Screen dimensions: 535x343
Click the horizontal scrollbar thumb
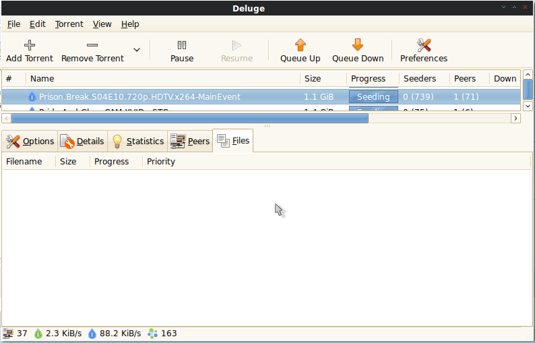[x=190, y=119]
